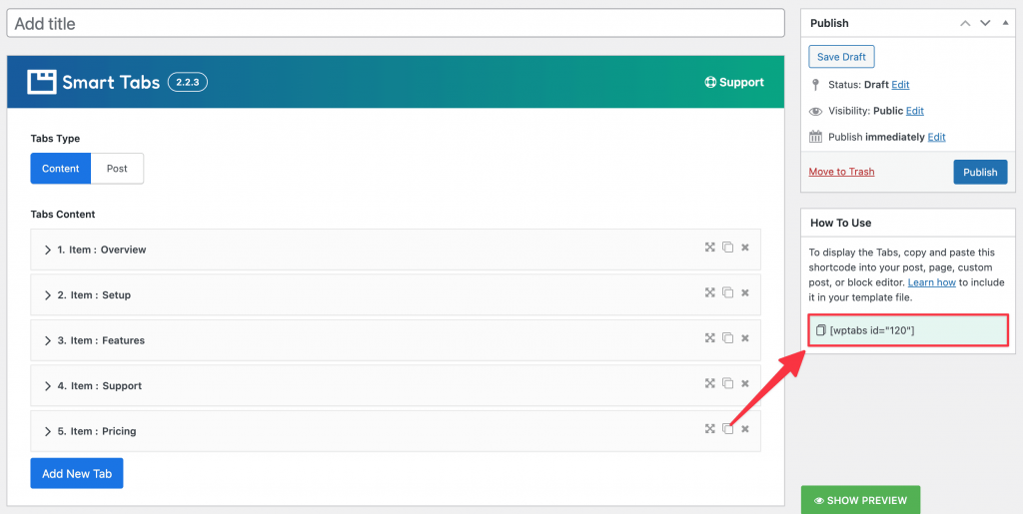Expand the 3. Item : Features row
Image resolution: width=1023 pixels, height=514 pixels.
click(396, 340)
